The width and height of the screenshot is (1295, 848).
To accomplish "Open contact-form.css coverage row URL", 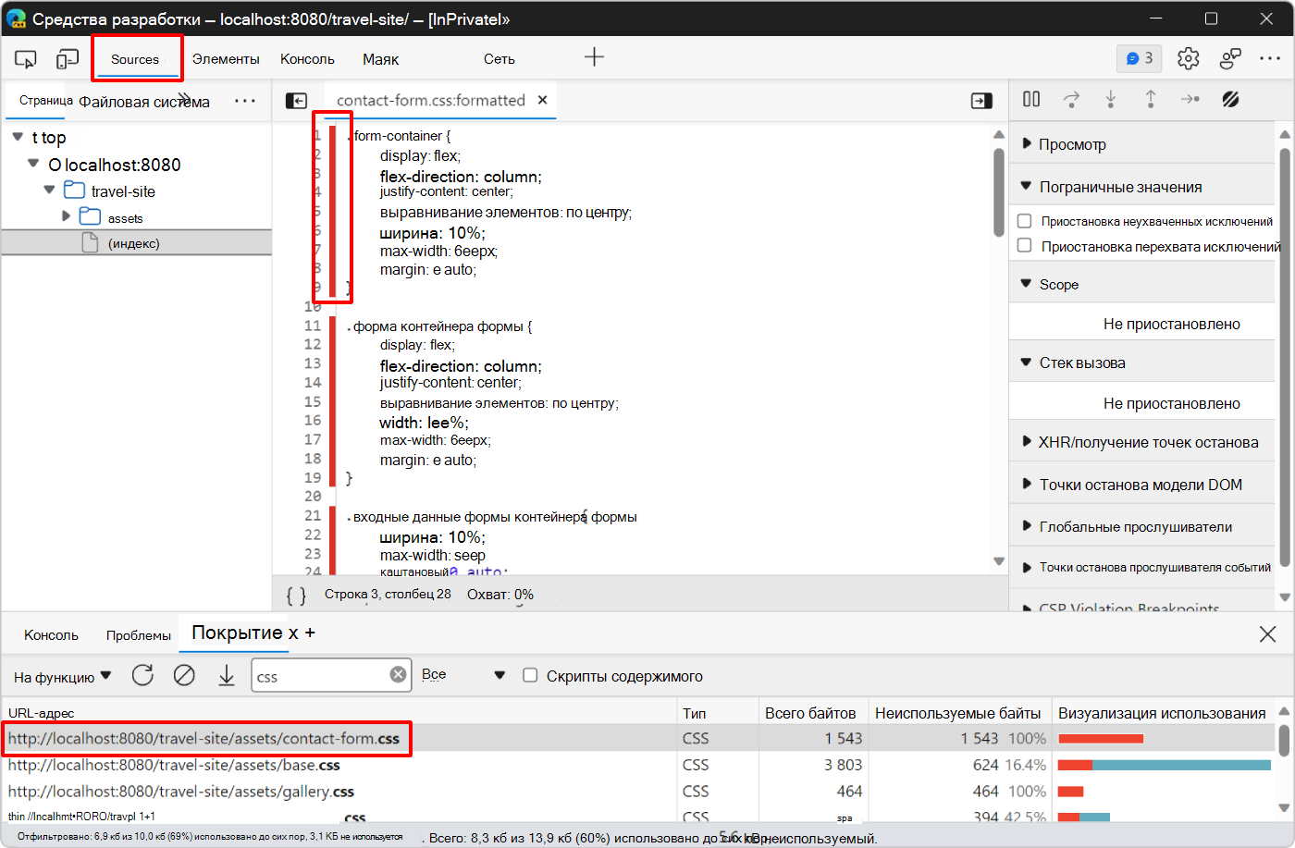I will (204, 738).
